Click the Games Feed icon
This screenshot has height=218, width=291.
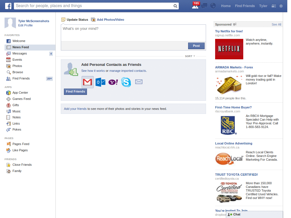click(8, 99)
